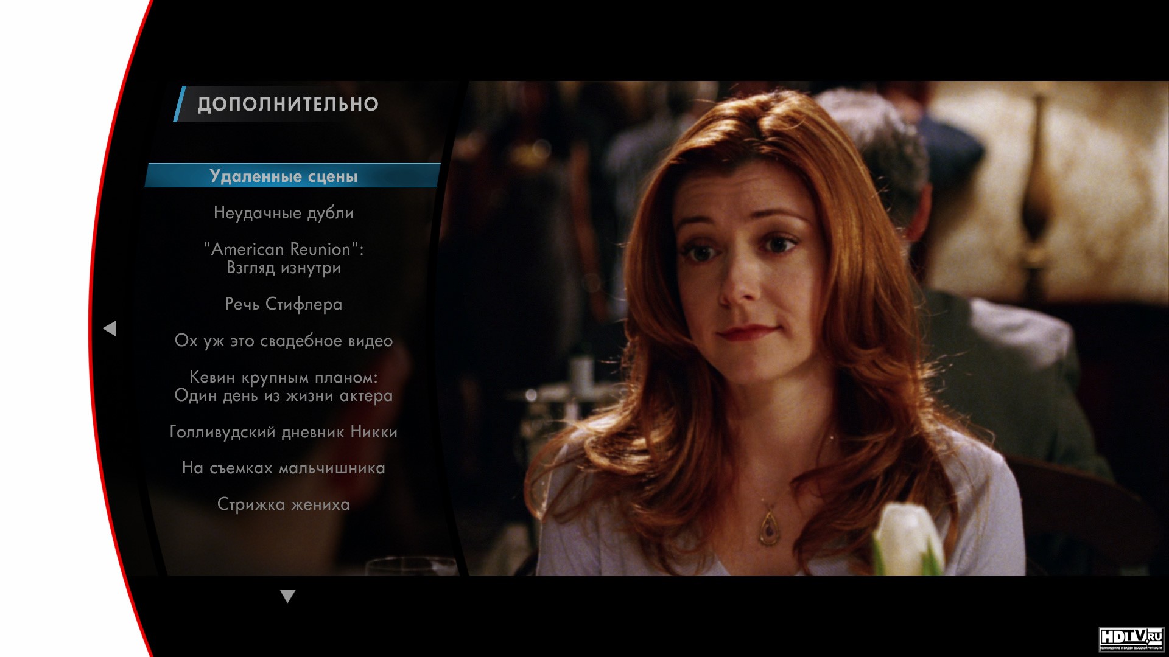This screenshot has height=657, width=1169.
Task: Select the highlighted "Удаленные сцены" menu item
Action: pos(292,175)
